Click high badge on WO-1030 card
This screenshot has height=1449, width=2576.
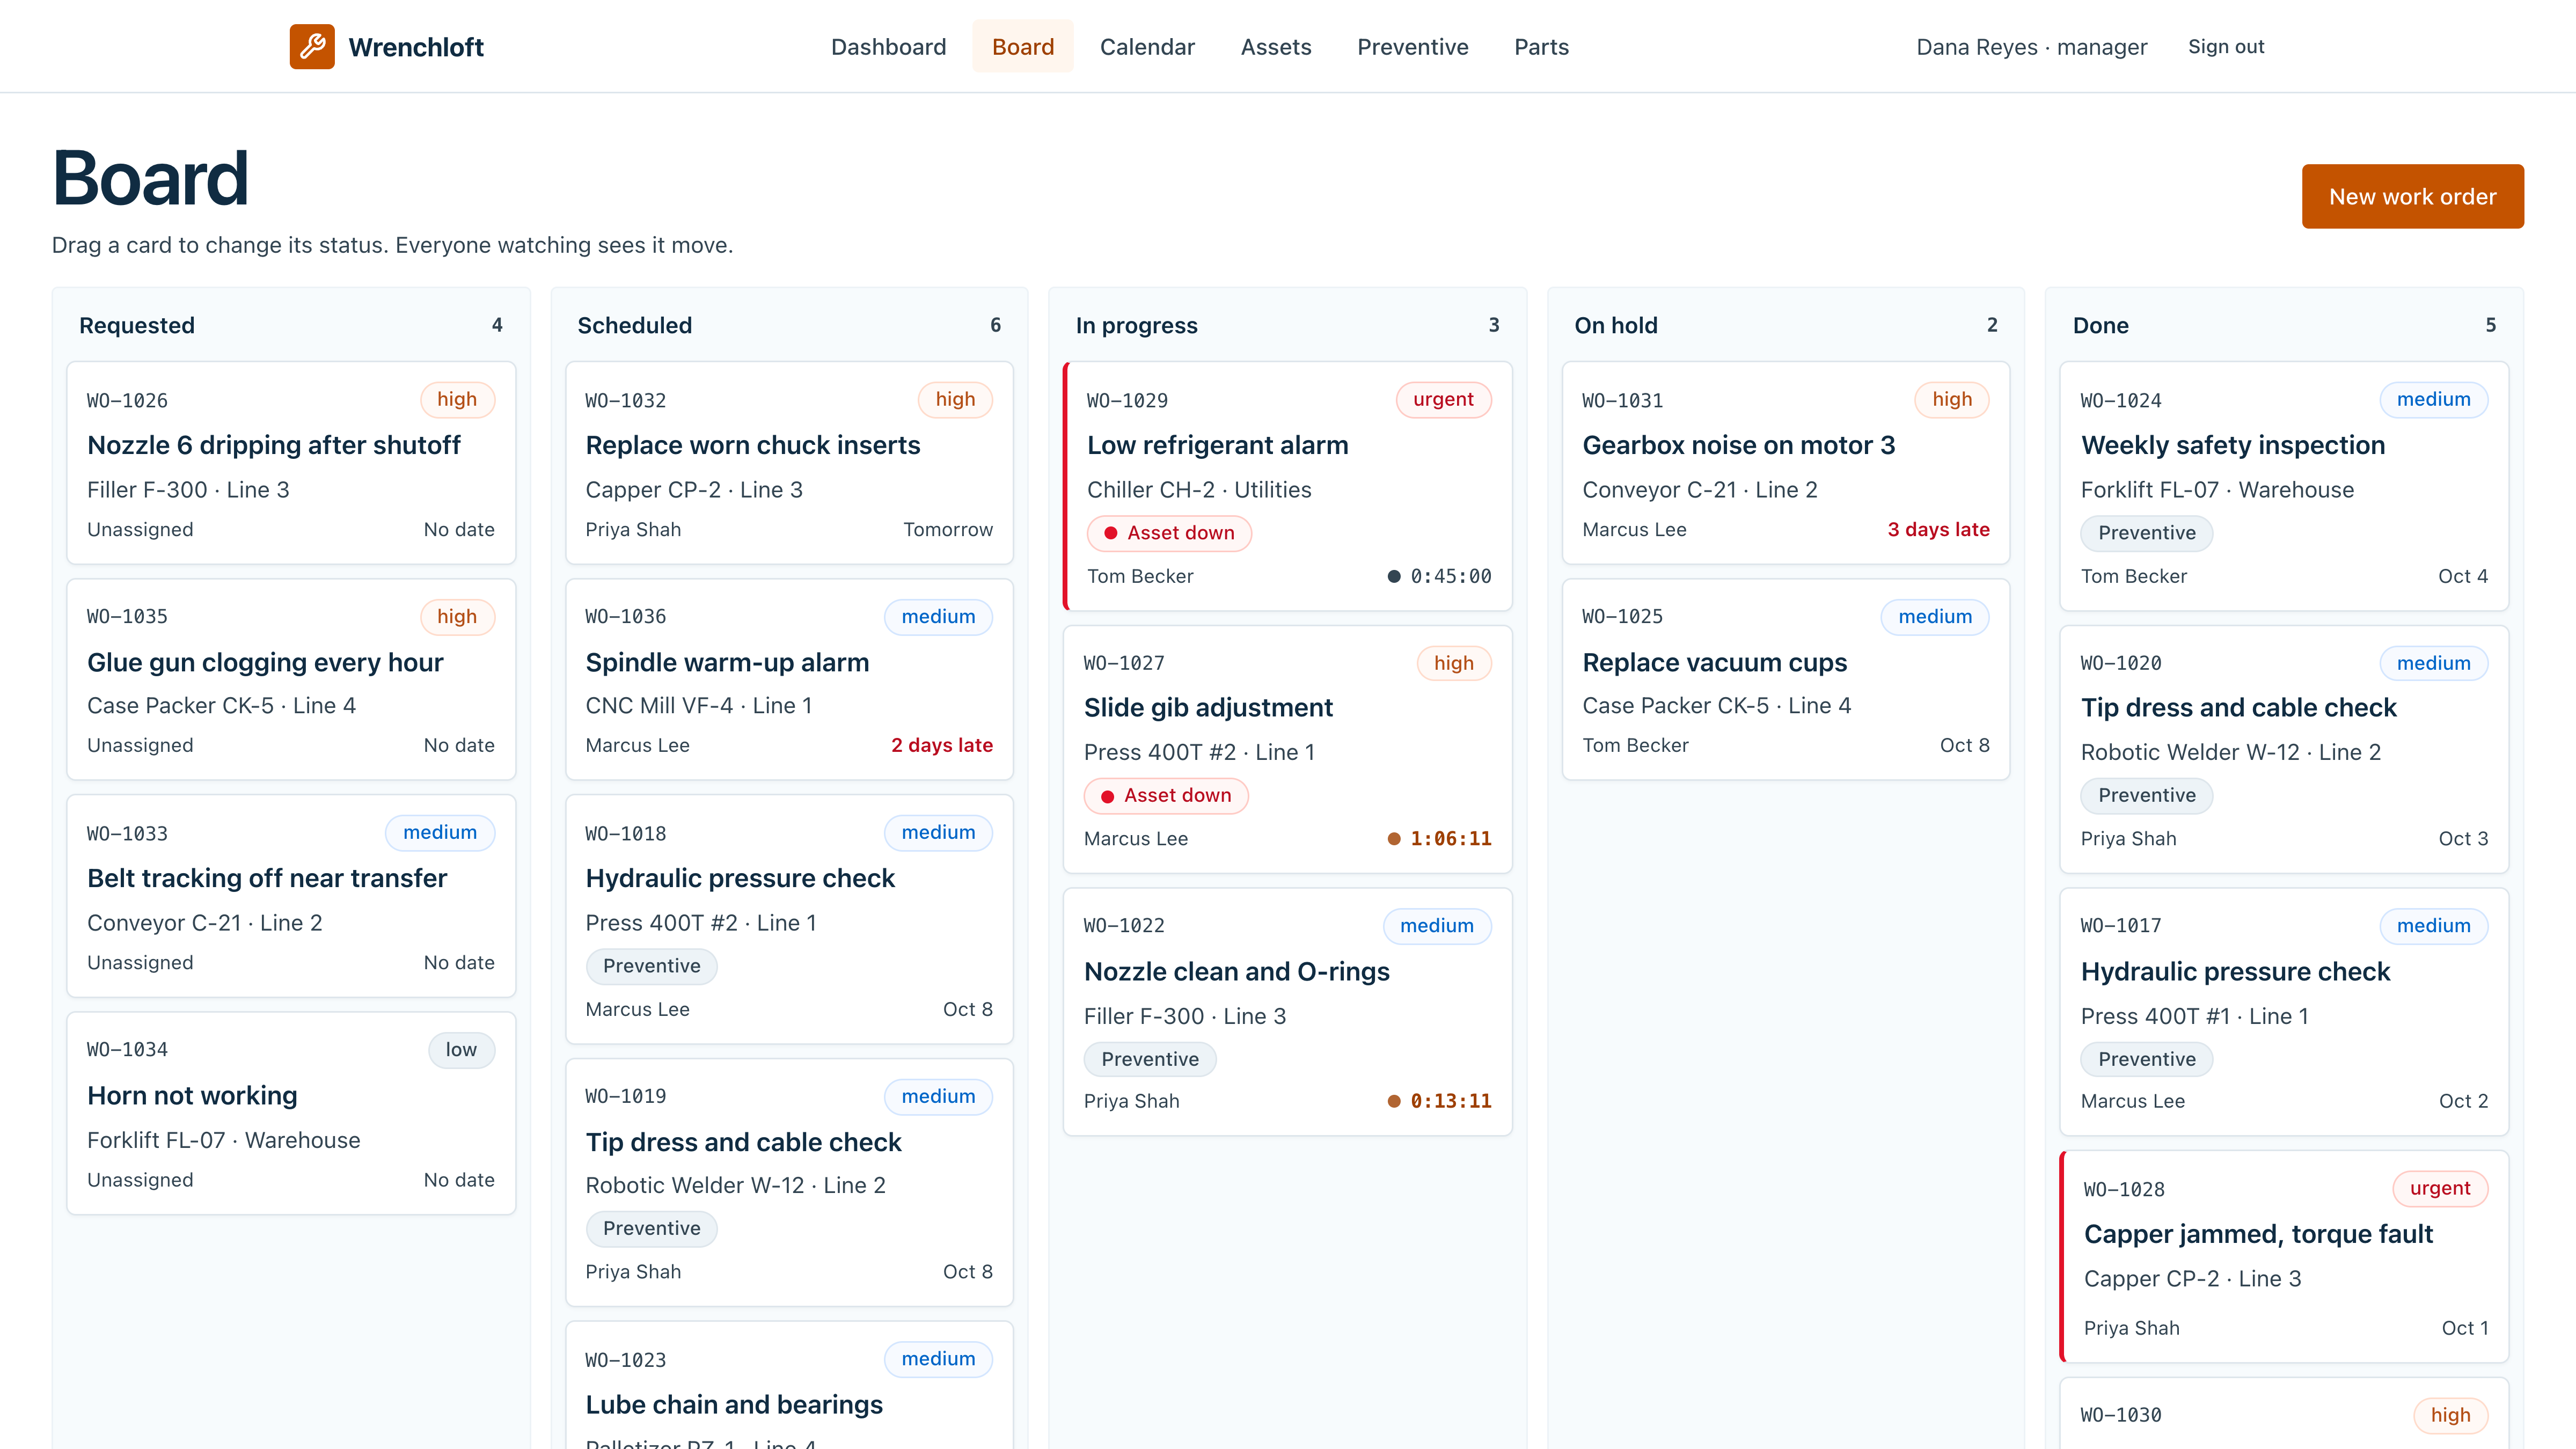pyautogui.click(x=2450, y=1415)
